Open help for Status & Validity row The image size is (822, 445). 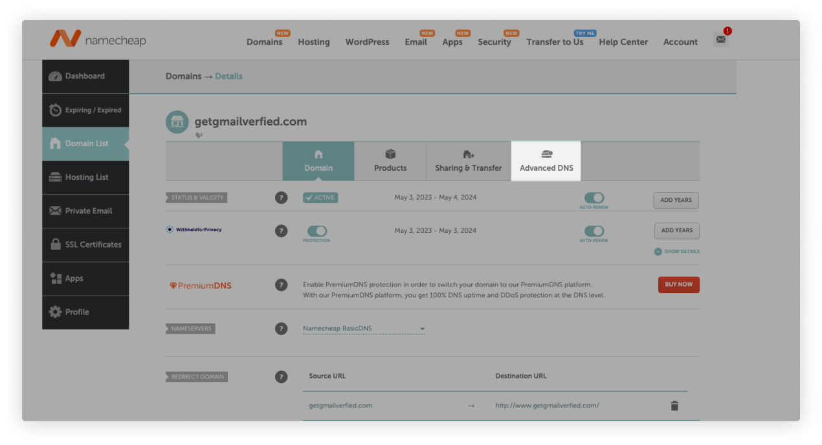tap(281, 198)
